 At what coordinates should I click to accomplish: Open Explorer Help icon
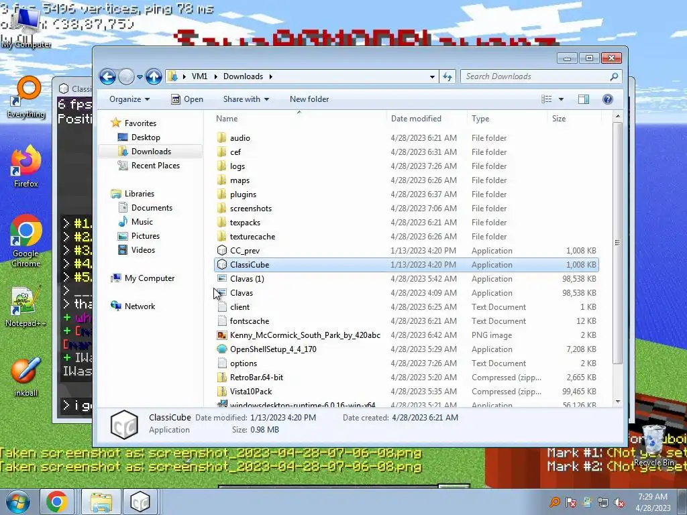pos(608,99)
